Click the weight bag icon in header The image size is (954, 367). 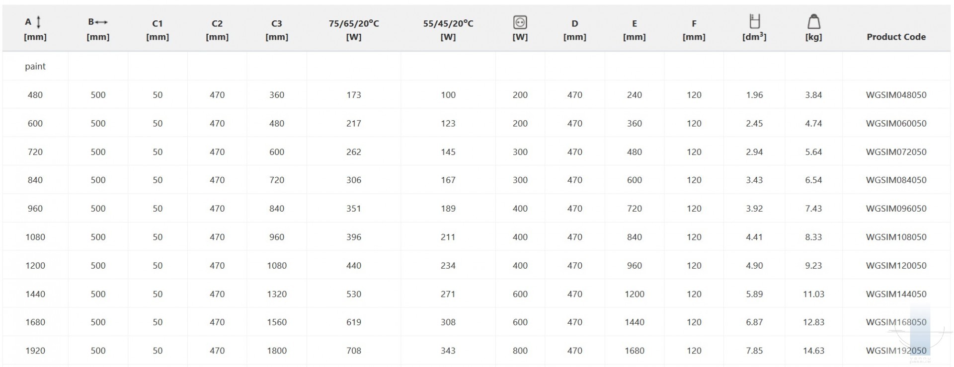(x=813, y=22)
